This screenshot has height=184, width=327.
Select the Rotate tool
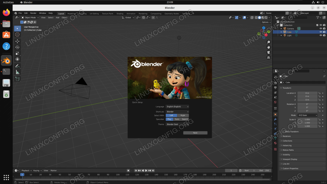pos(17,47)
